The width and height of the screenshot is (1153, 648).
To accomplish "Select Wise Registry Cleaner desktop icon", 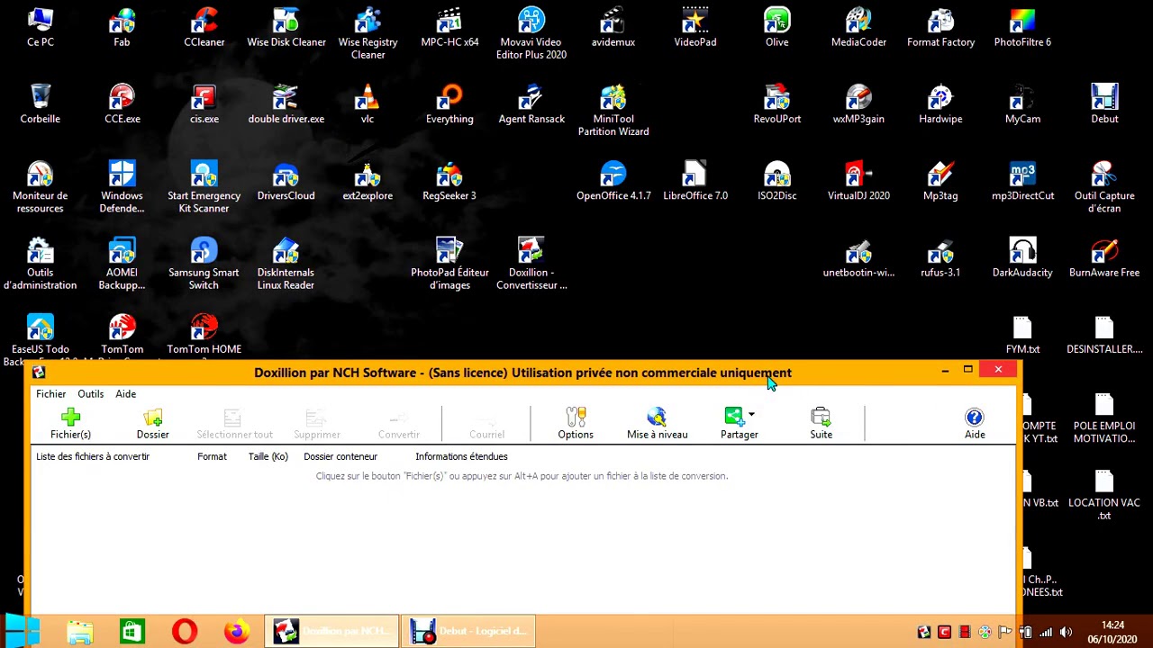I will 368,32.
